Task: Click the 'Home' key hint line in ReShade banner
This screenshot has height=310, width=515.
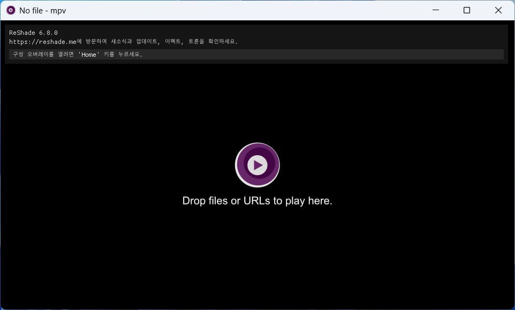Action: pos(256,55)
